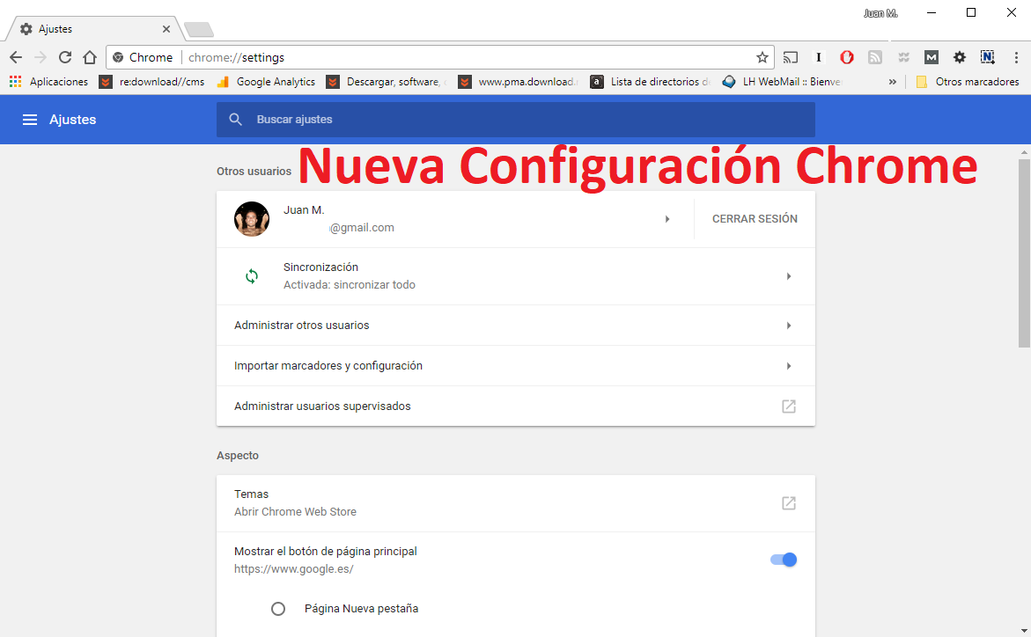Click the Chrome site info icon
This screenshot has width=1031, height=637.
(118, 58)
